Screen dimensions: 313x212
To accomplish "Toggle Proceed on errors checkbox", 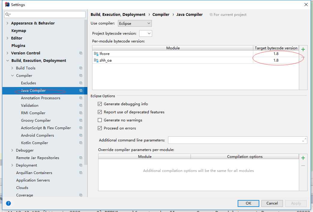I will click(100, 128).
